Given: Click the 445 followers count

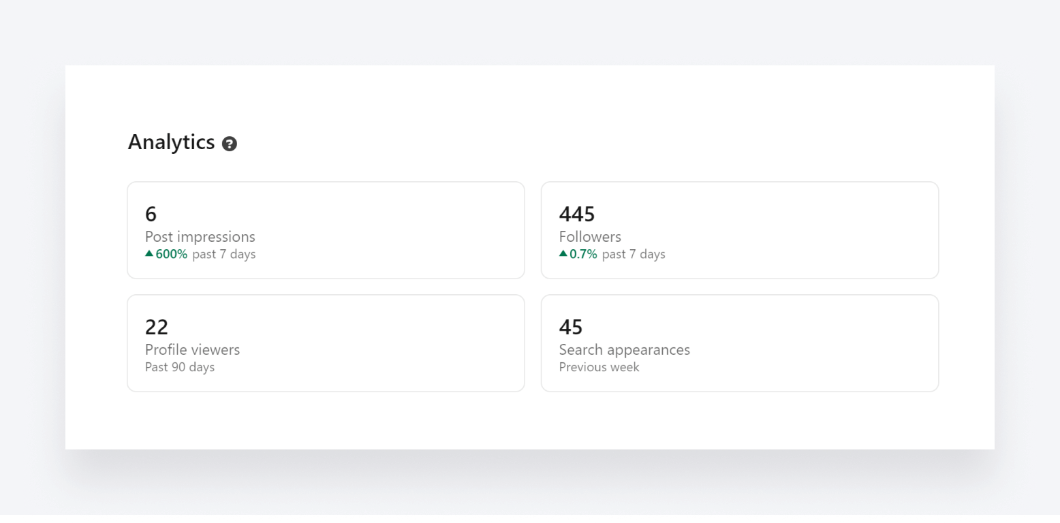Looking at the screenshot, I should (576, 215).
